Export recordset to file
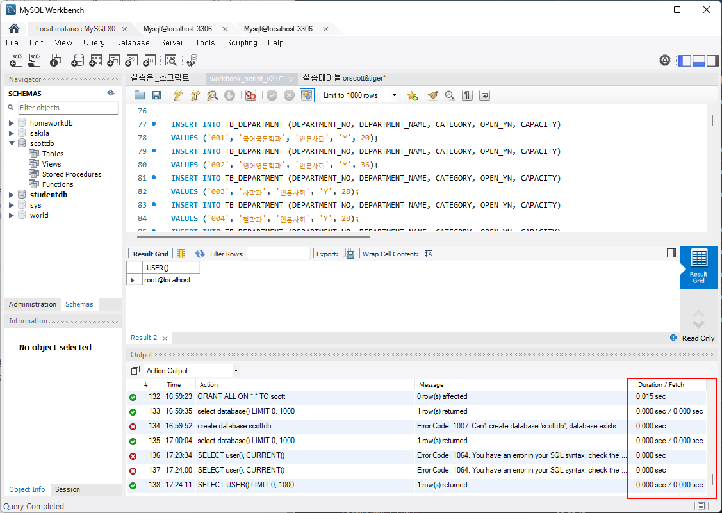 pyautogui.click(x=349, y=254)
